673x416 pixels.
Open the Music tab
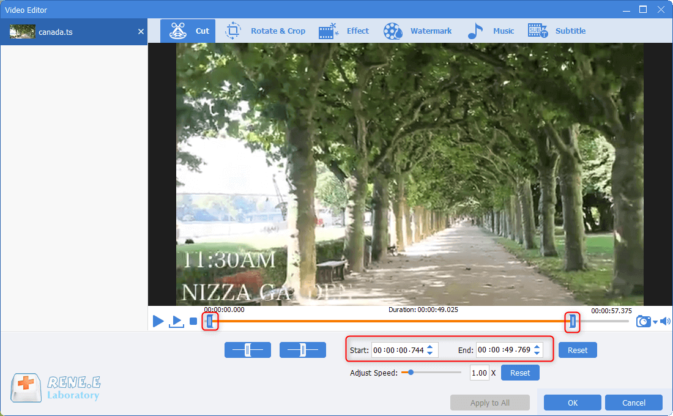(x=491, y=31)
